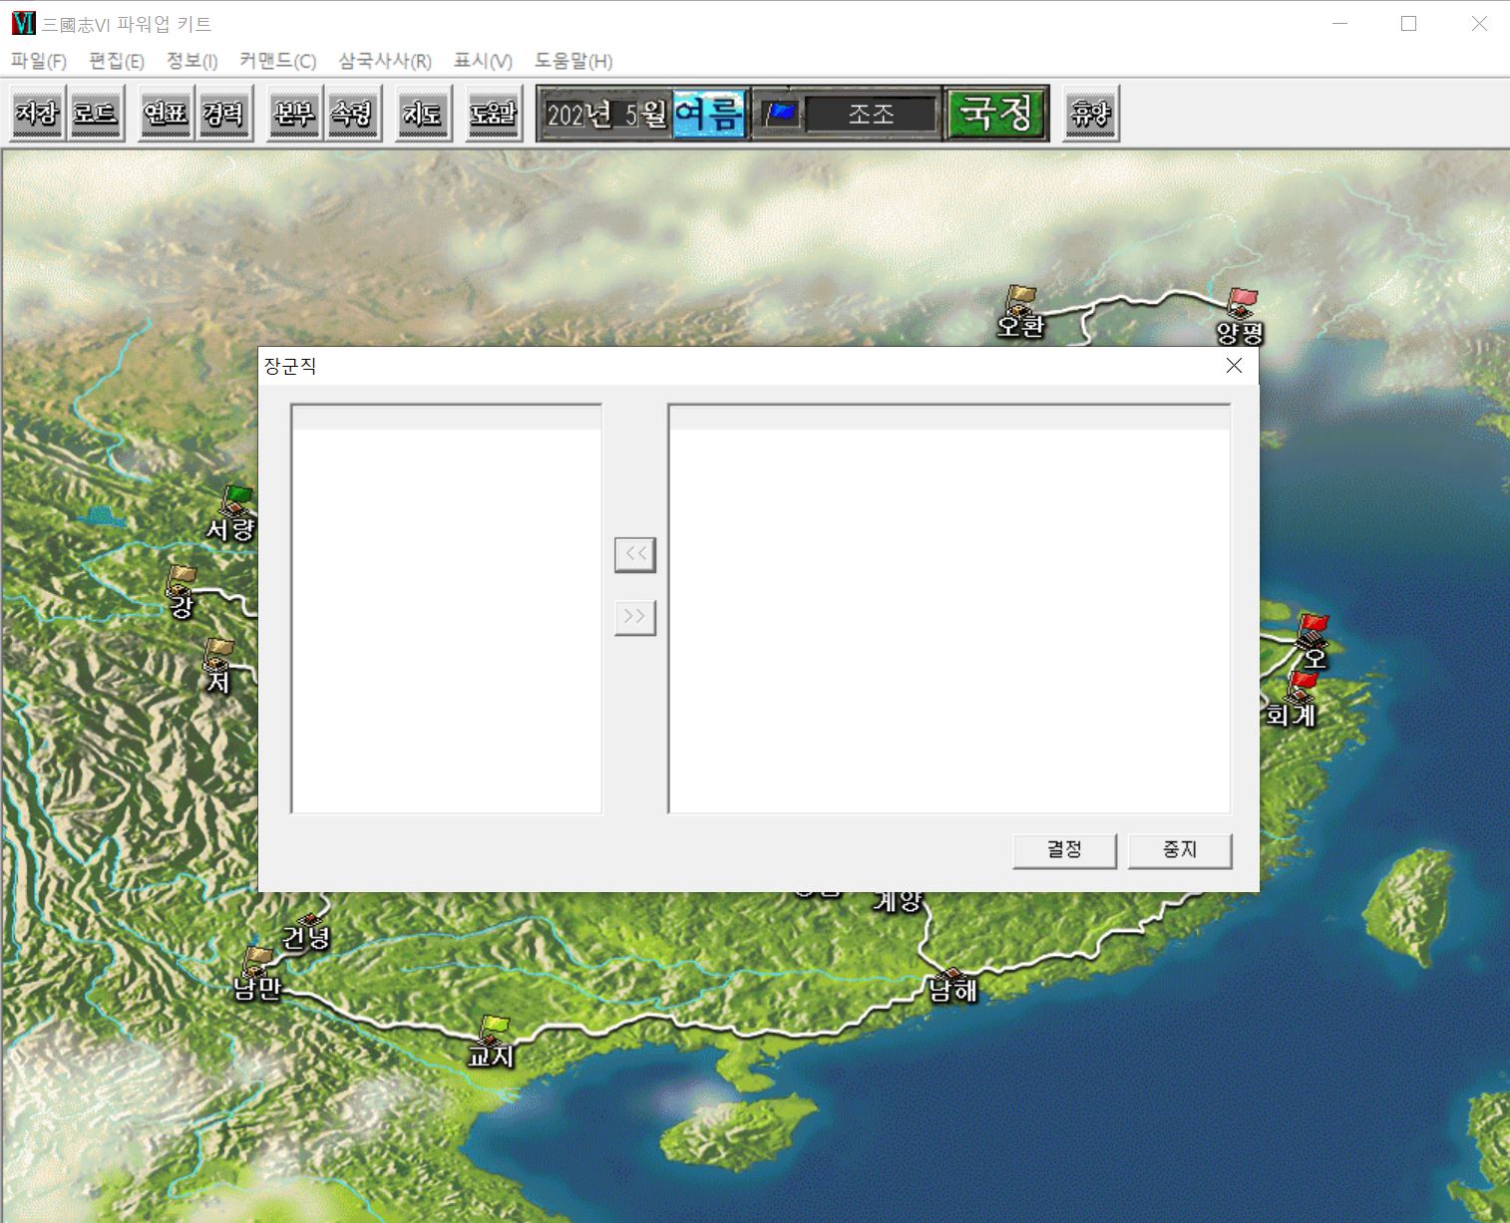Select the 저 tribe flag on map

[218, 654]
